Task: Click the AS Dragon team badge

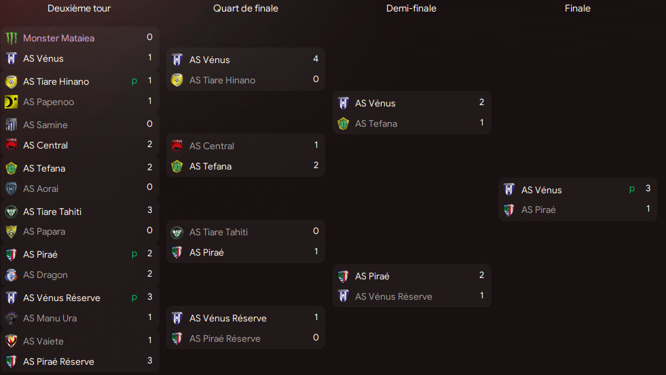Action: (x=11, y=275)
